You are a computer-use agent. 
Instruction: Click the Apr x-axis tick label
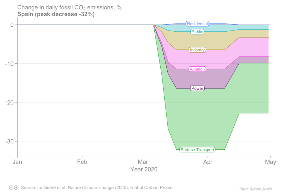point(208,162)
